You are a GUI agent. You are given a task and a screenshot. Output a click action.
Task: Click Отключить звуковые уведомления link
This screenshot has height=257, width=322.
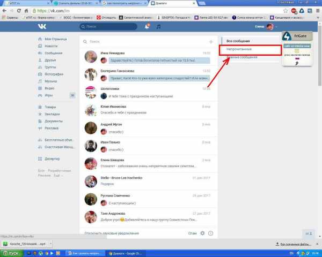(x=112, y=233)
